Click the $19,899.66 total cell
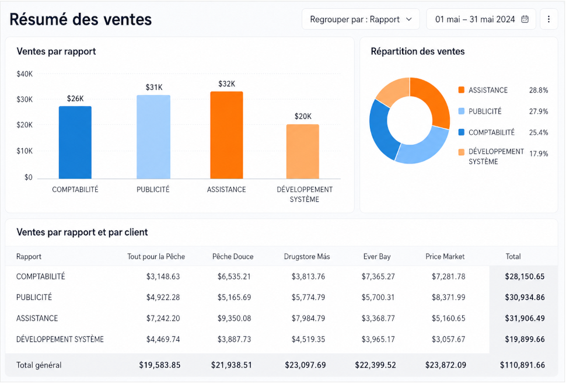This screenshot has height=384, width=566. click(525, 339)
